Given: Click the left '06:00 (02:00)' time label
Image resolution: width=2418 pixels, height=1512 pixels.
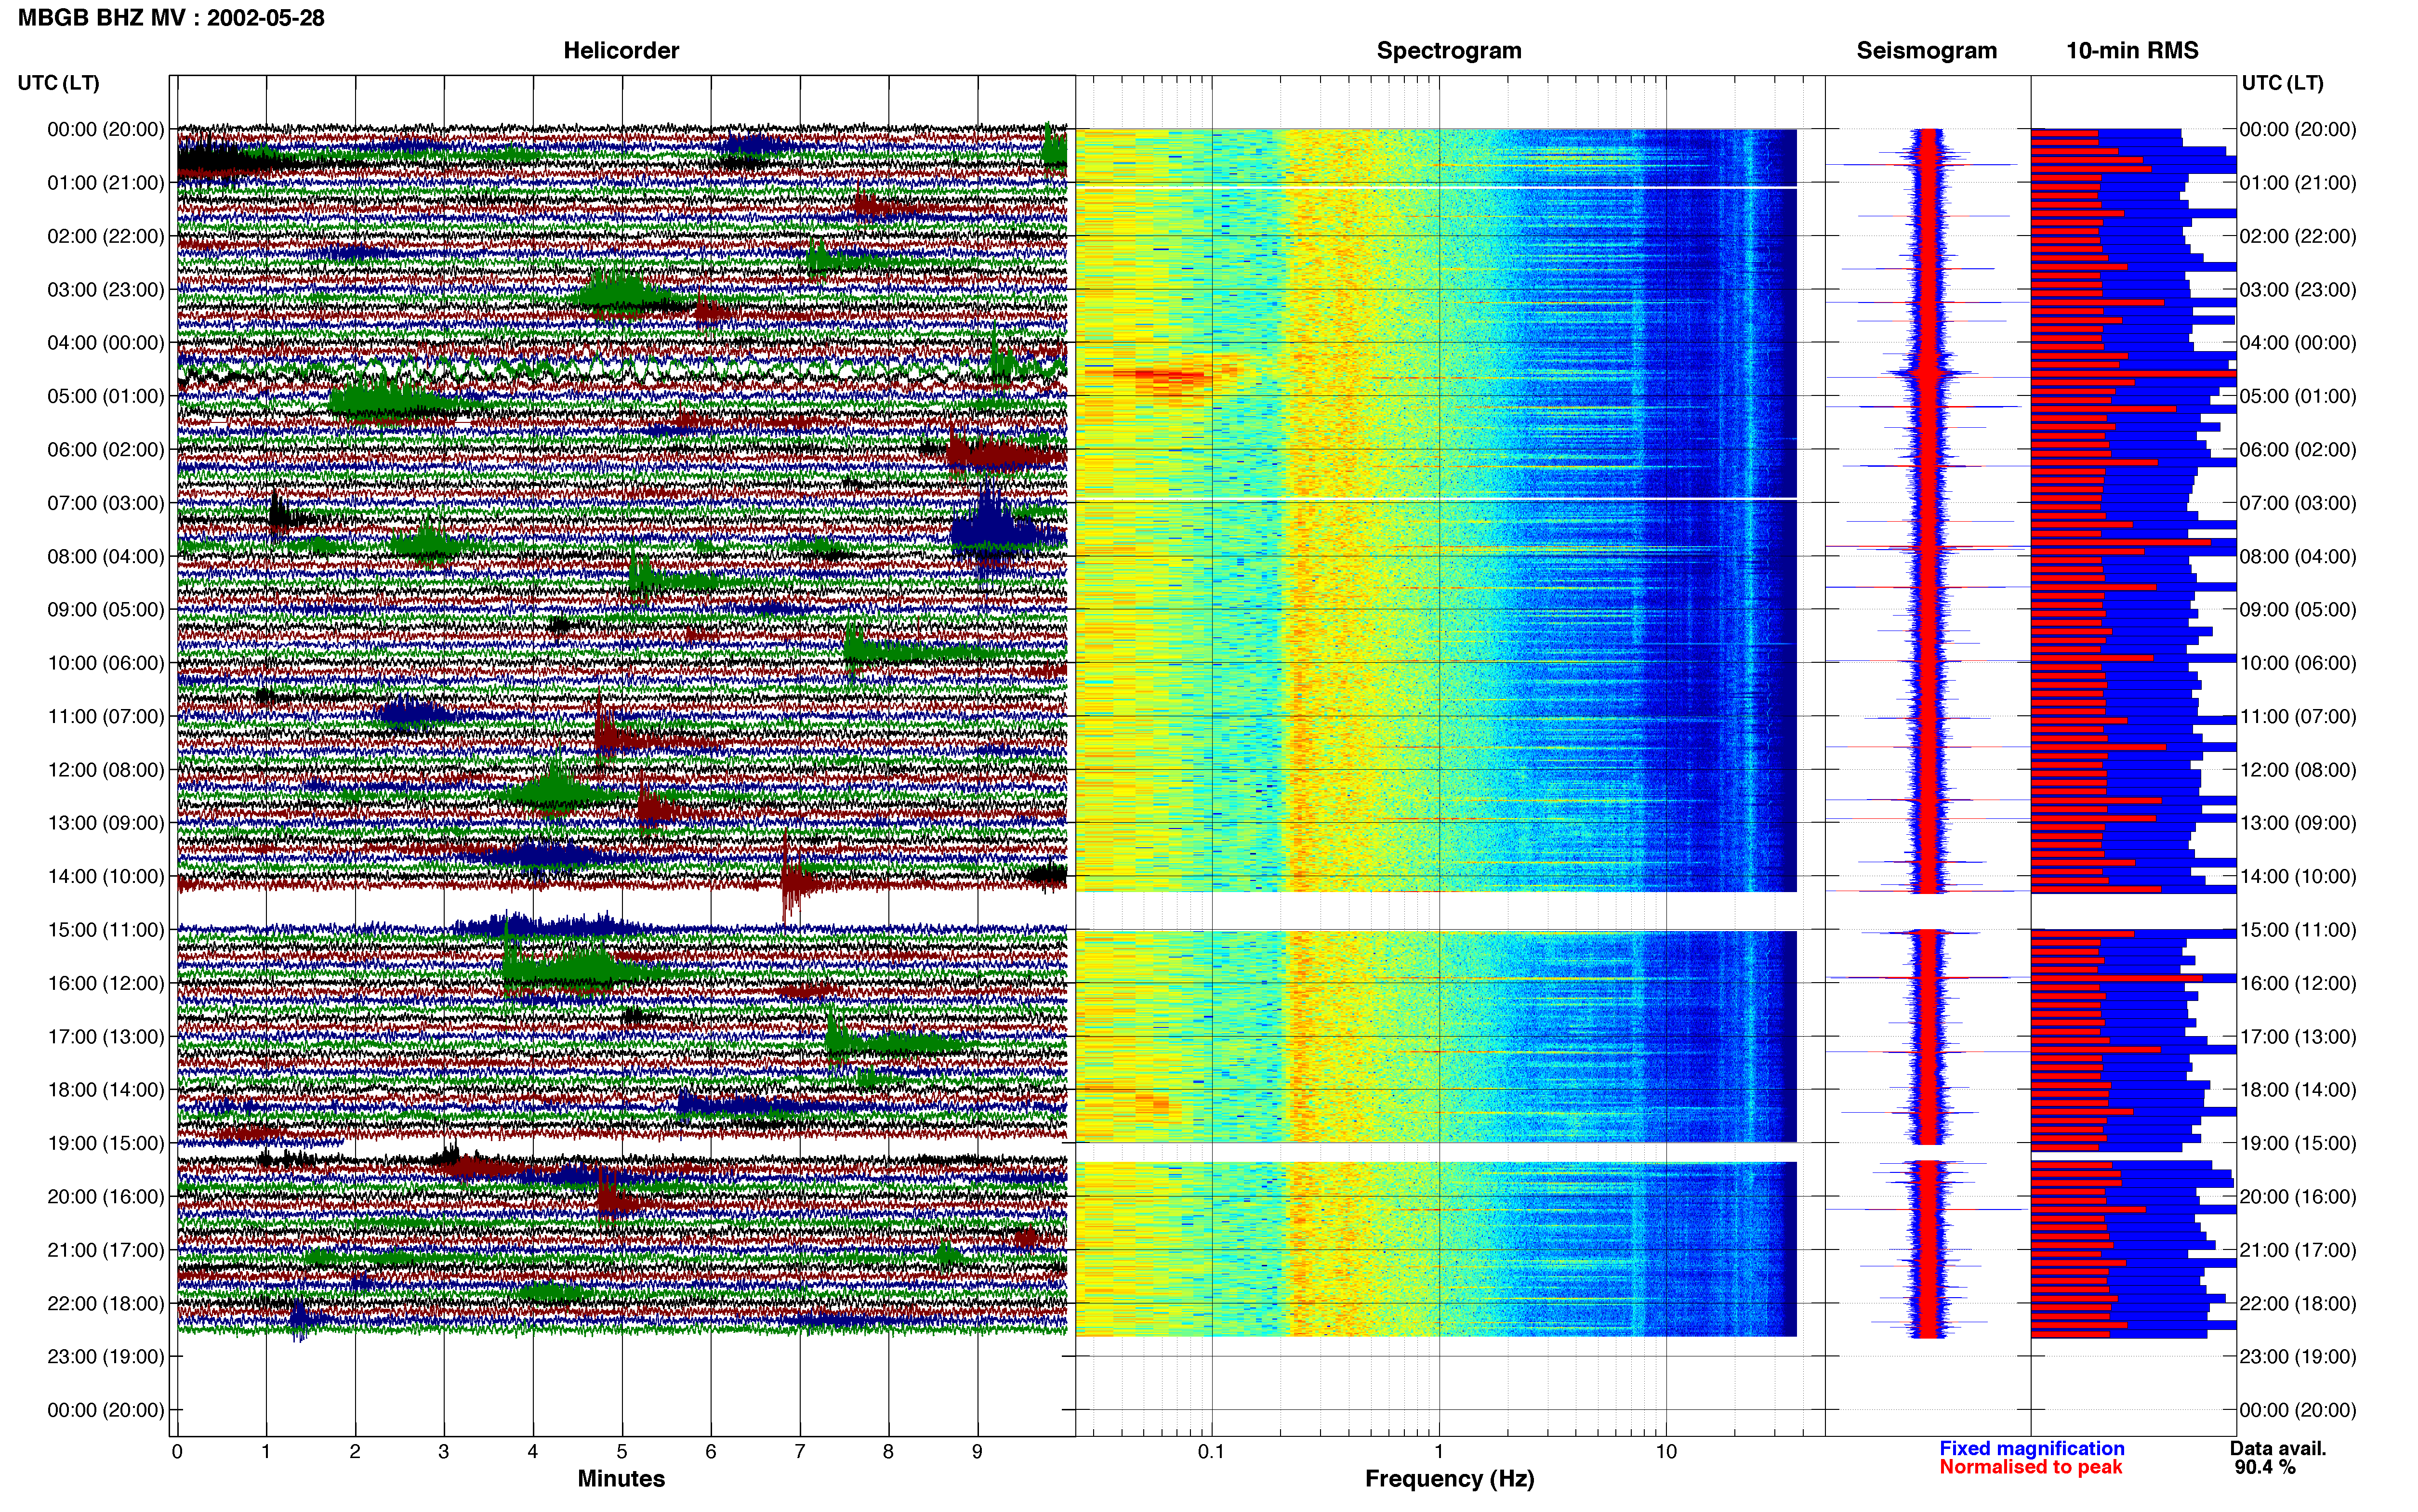Looking at the screenshot, I should click(106, 450).
